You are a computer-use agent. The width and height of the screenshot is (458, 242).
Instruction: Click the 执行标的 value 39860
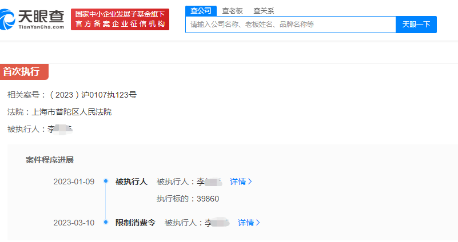point(208,199)
